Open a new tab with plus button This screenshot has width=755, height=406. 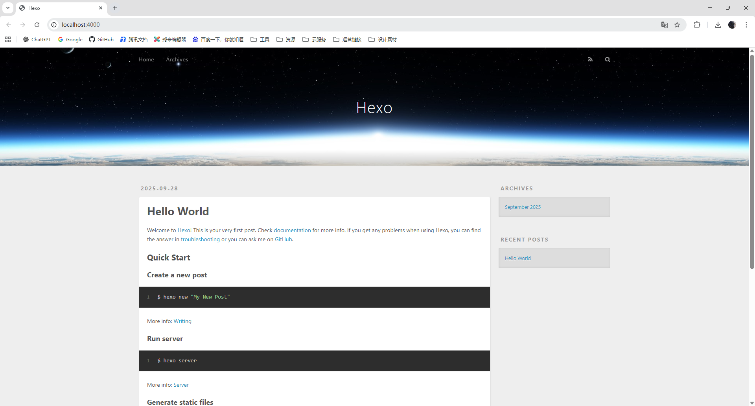tap(115, 8)
